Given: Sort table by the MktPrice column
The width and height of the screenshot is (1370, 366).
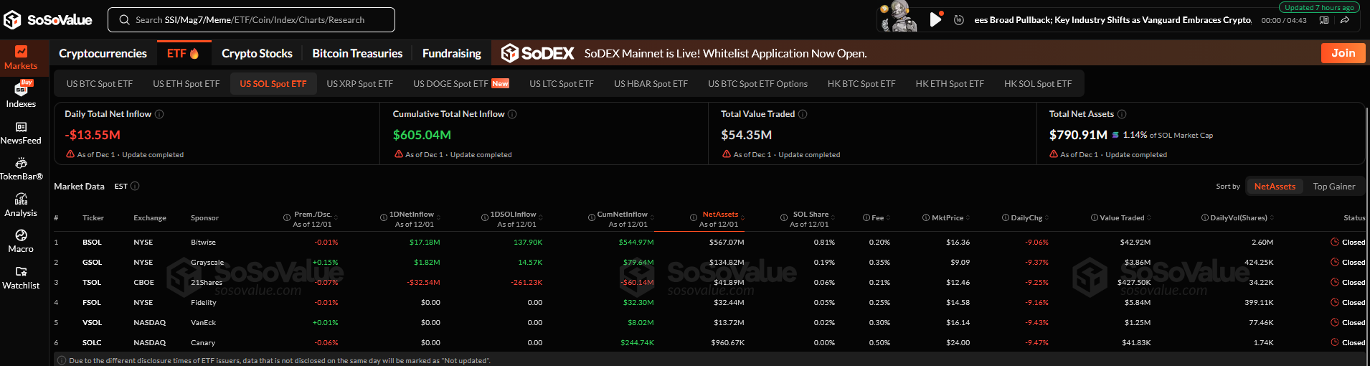Looking at the screenshot, I should coord(947,218).
